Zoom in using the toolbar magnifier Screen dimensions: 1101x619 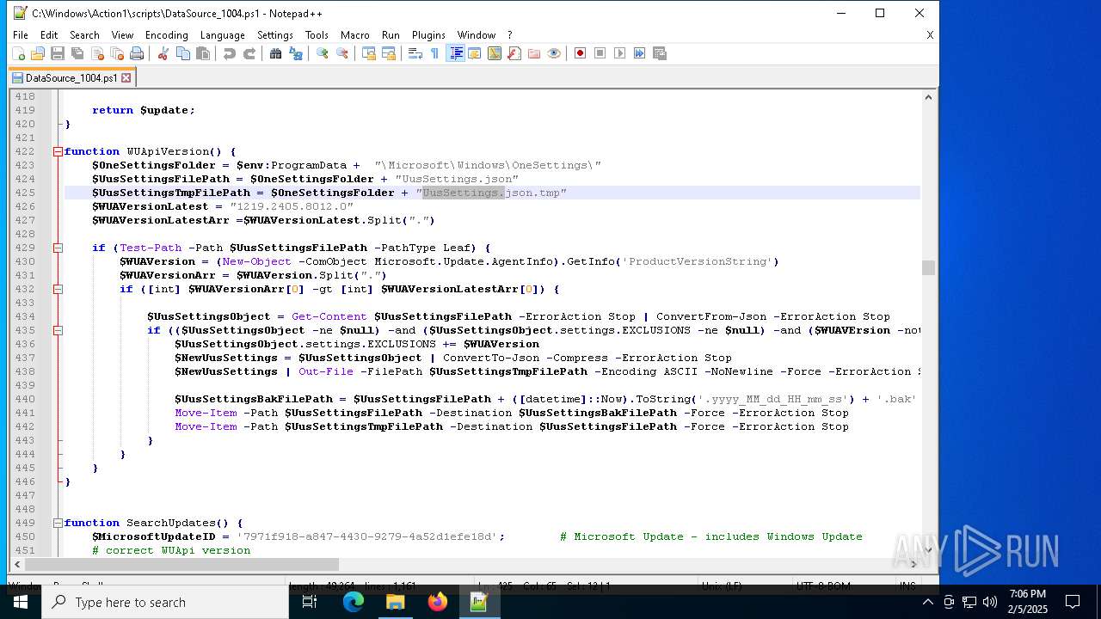pyautogui.click(x=322, y=53)
